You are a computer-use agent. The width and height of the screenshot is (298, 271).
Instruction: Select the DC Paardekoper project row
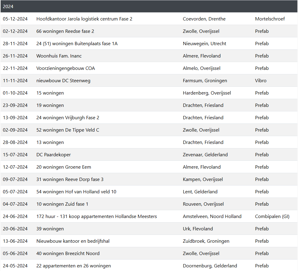(x=54, y=155)
